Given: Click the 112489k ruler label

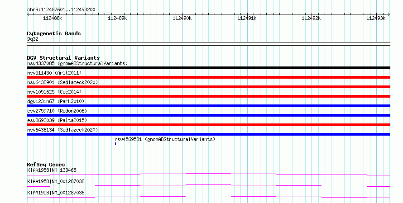Looking at the screenshot, I should [117, 18].
